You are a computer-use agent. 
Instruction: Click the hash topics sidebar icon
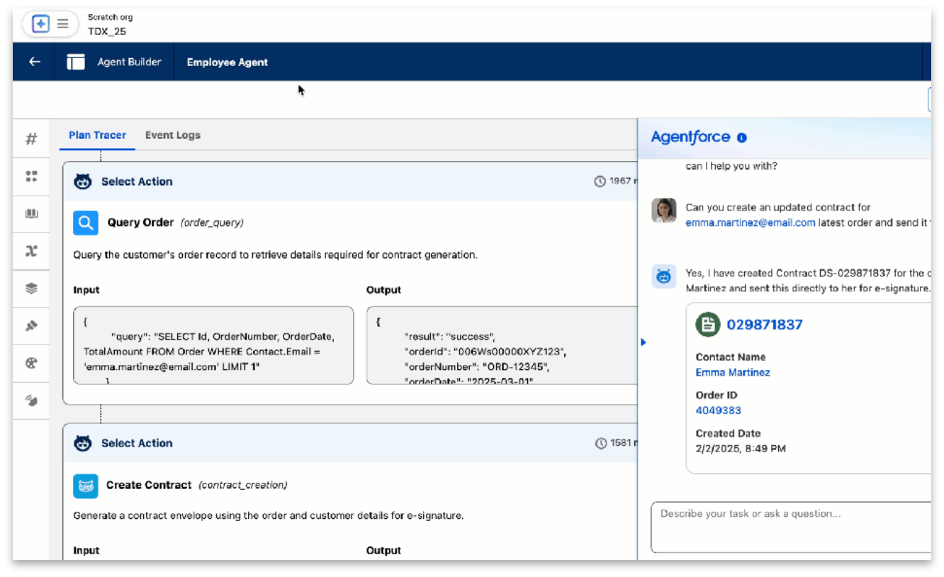click(31, 139)
